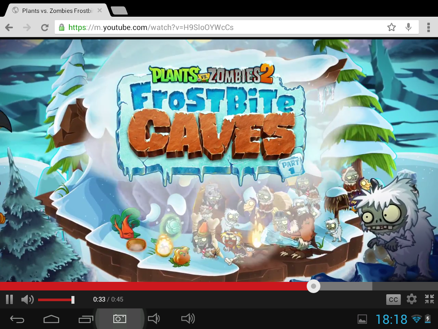Close the Plants vs. Zombies tab
This screenshot has height=329, width=438.
(x=100, y=10)
